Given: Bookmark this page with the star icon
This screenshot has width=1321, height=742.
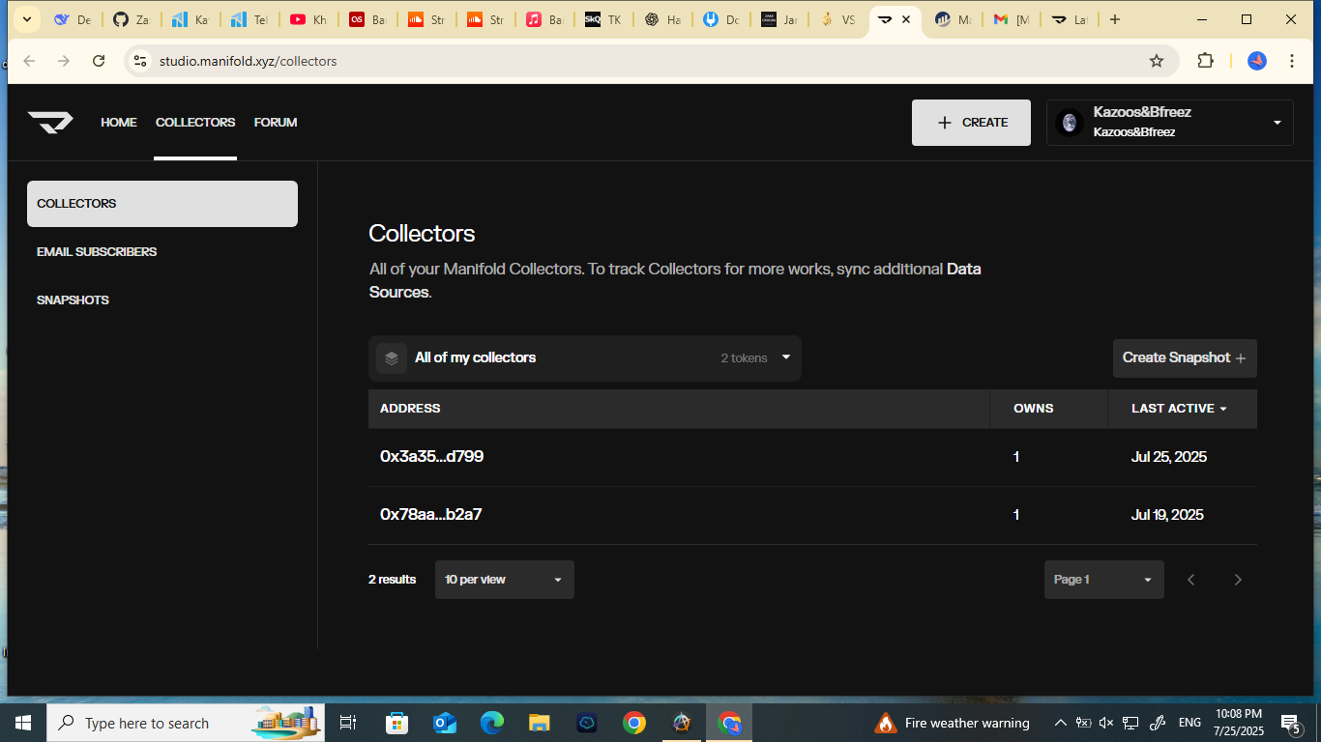Looking at the screenshot, I should [1156, 61].
